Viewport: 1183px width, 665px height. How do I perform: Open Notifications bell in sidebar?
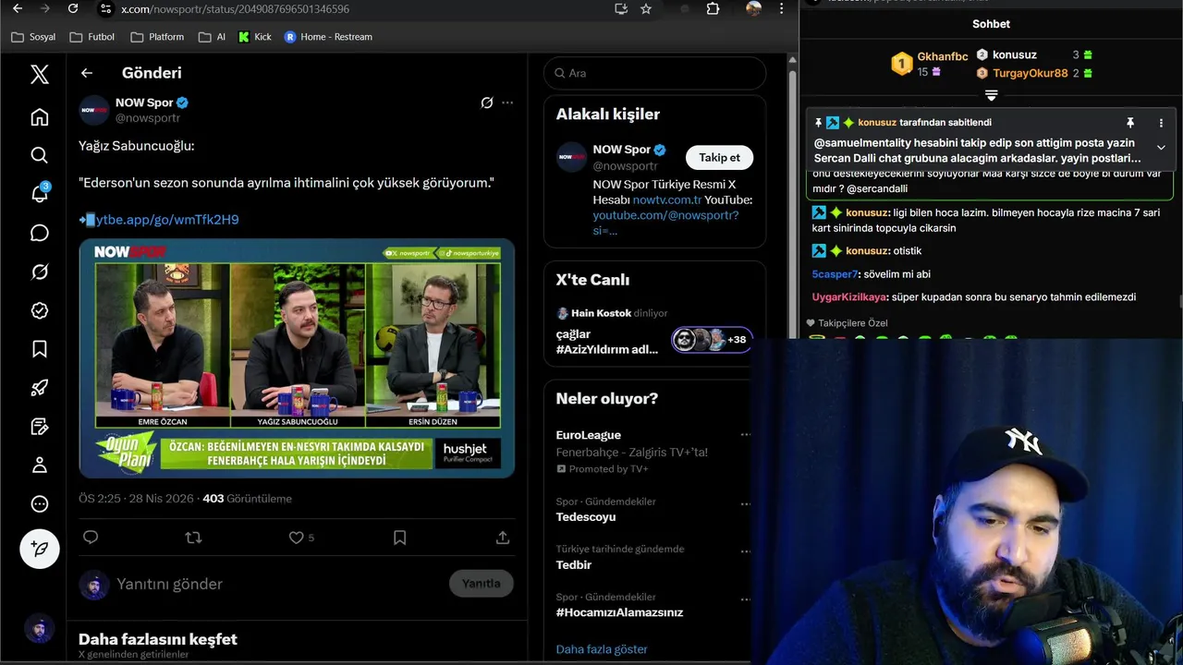(39, 194)
